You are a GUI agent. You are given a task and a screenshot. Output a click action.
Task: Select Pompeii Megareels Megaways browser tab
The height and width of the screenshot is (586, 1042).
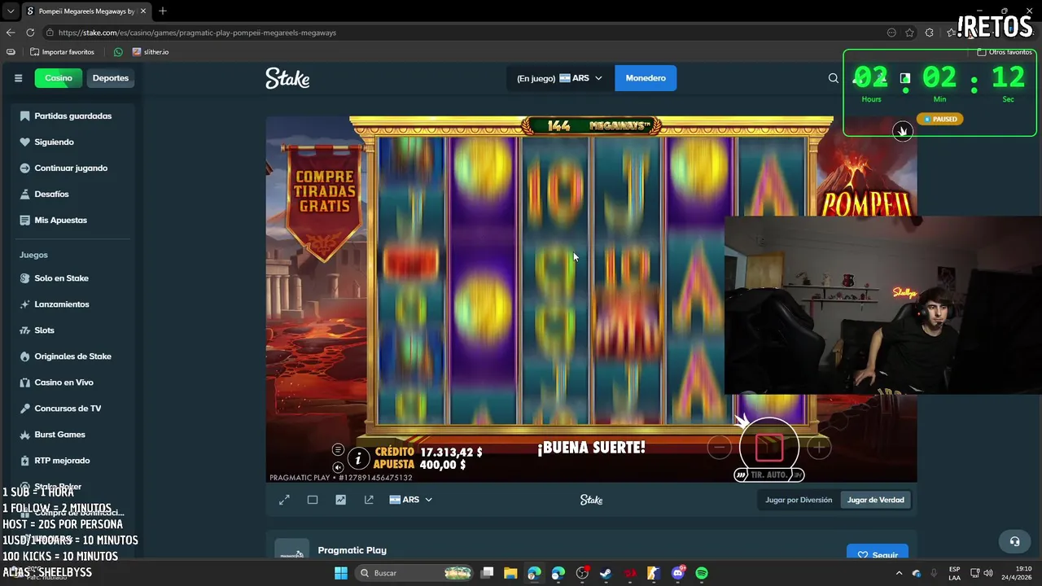tap(85, 11)
